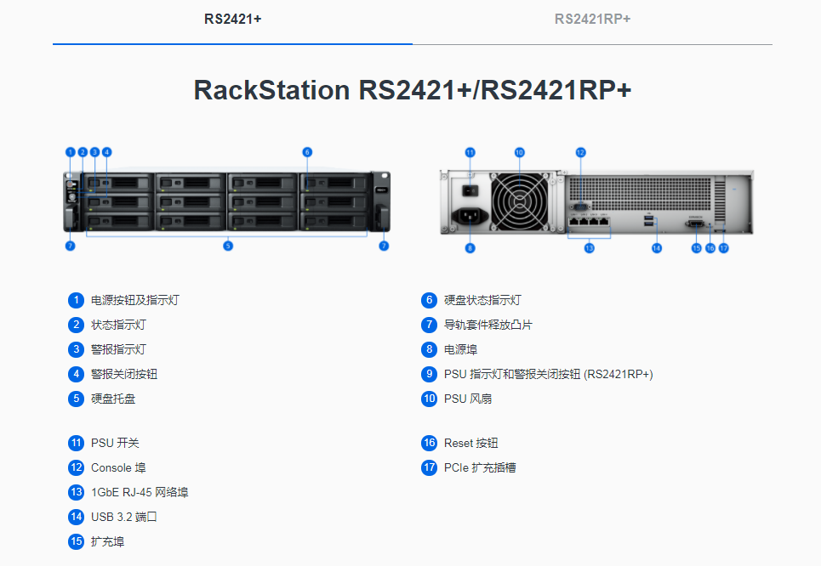Click the legend badge 6 beside 硬盘状态指示灯
821x566 pixels.
(x=430, y=300)
